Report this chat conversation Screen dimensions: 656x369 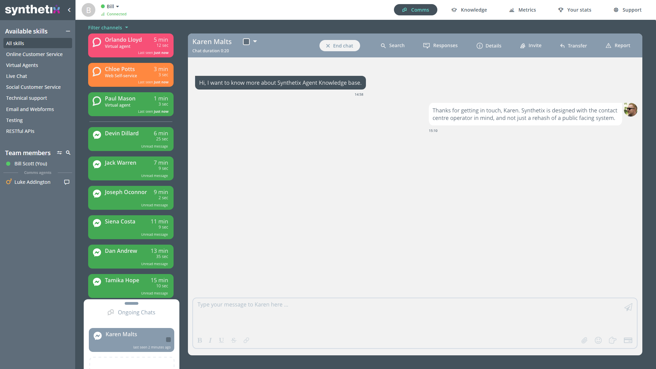(618, 46)
